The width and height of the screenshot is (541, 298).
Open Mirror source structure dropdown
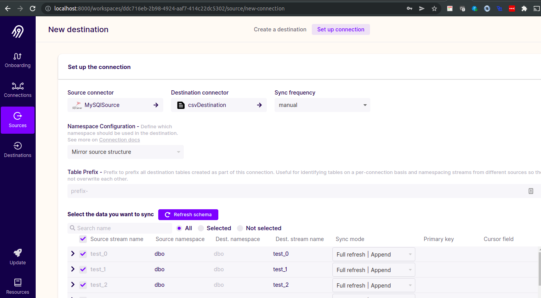click(126, 152)
